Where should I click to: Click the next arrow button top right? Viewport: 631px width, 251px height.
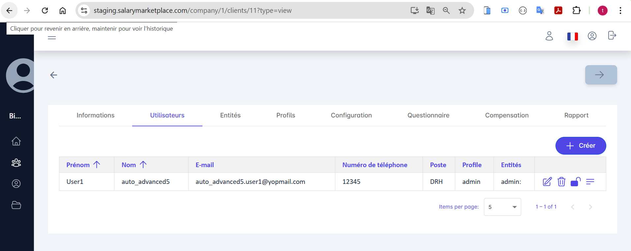pos(601,75)
